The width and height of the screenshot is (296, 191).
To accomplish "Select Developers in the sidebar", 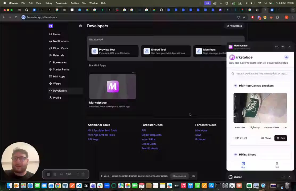I will (65, 90).
